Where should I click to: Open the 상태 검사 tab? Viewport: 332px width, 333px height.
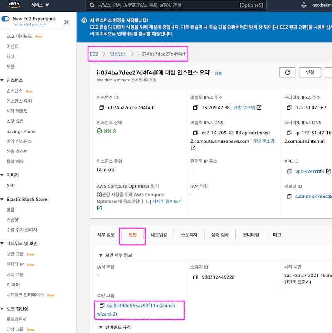click(220, 235)
